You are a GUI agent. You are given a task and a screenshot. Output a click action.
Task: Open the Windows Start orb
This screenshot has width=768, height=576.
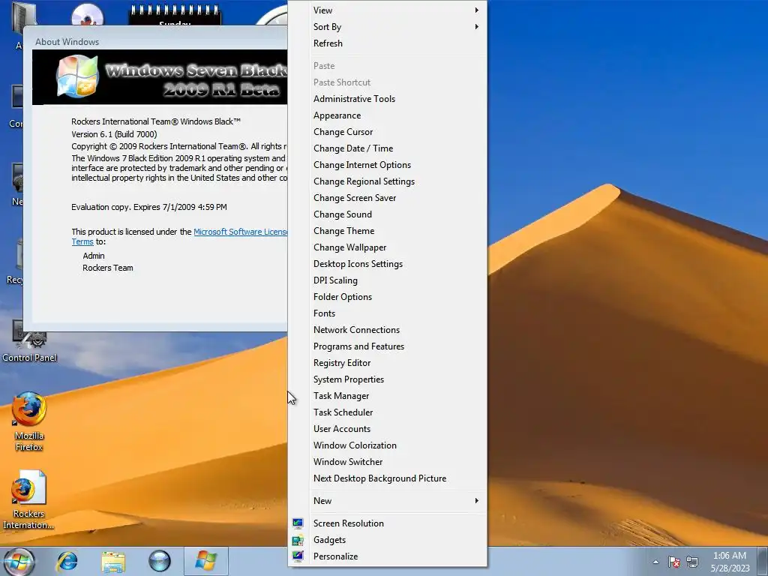[20, 561]
